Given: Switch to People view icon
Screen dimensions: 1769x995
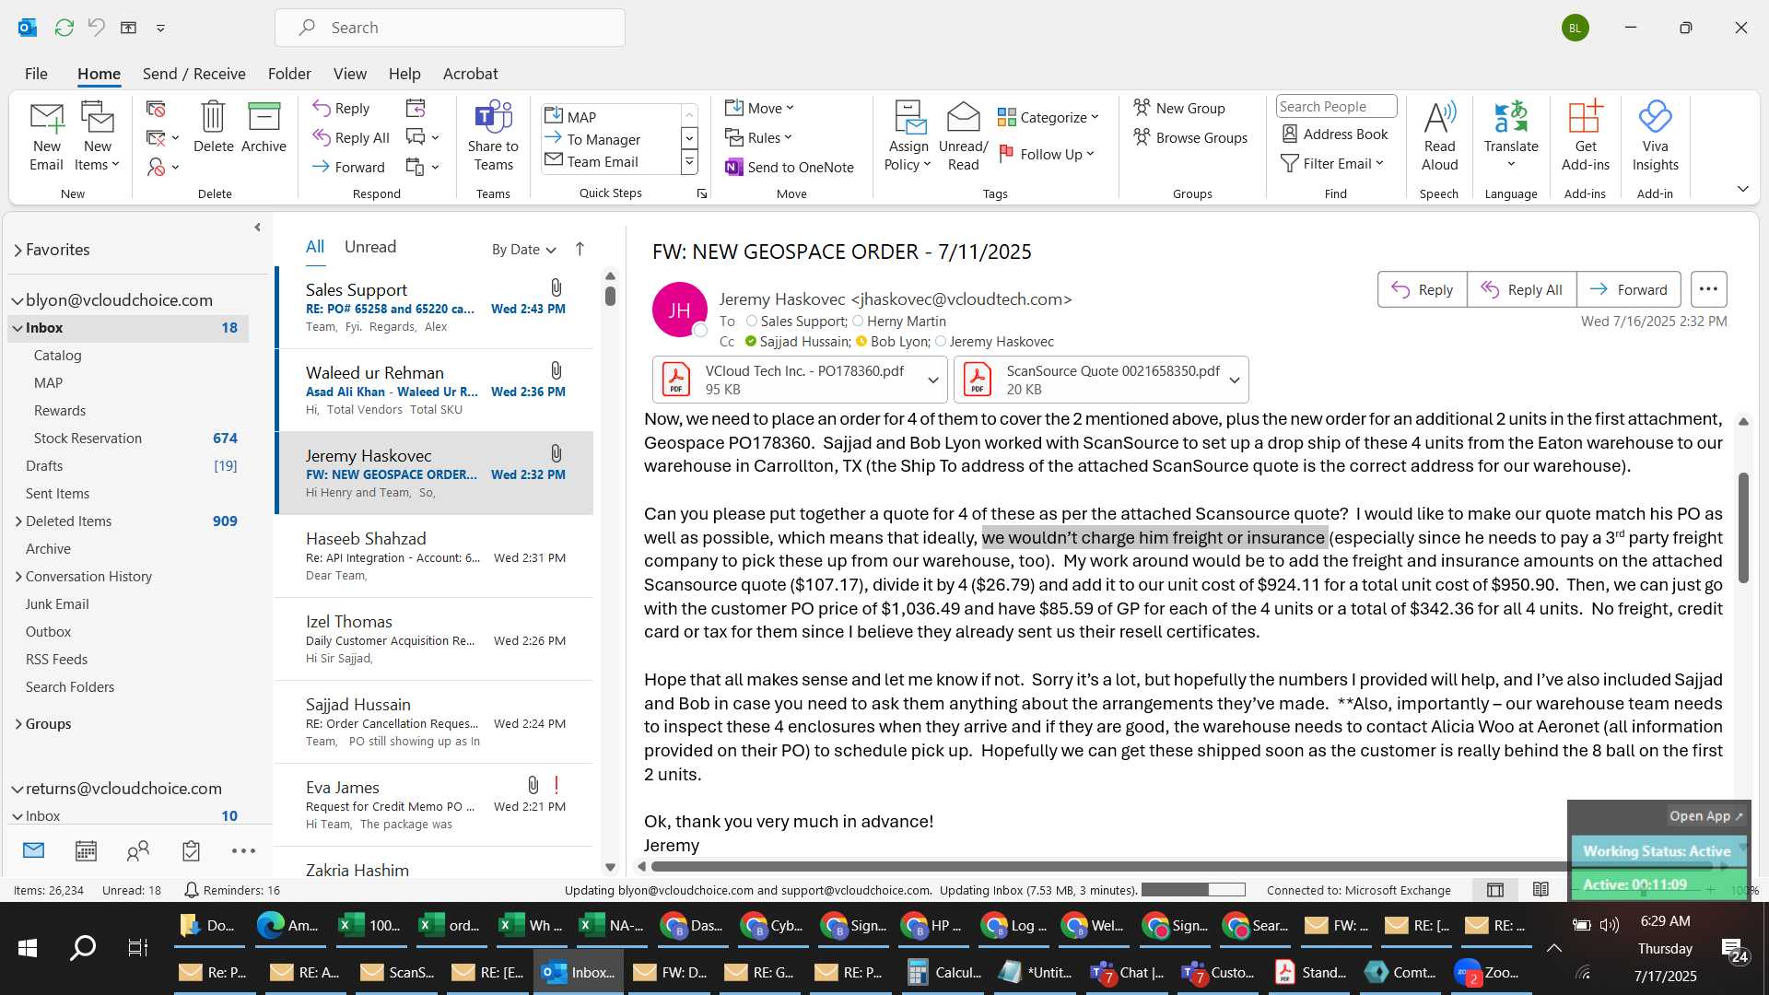Looking at the screenshot, I should pyautogui.click(x=138, y=850).
